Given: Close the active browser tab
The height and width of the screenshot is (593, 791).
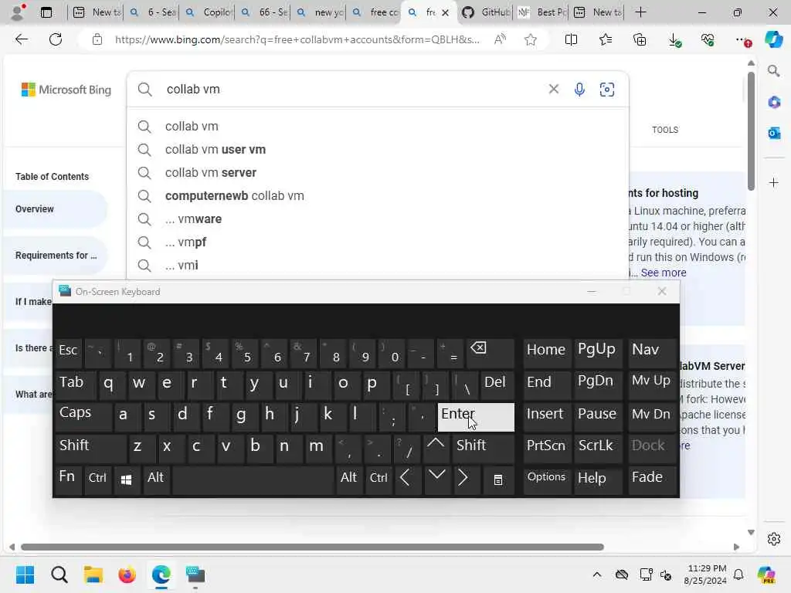Looking at the screenshot, I should coord(445,12).
